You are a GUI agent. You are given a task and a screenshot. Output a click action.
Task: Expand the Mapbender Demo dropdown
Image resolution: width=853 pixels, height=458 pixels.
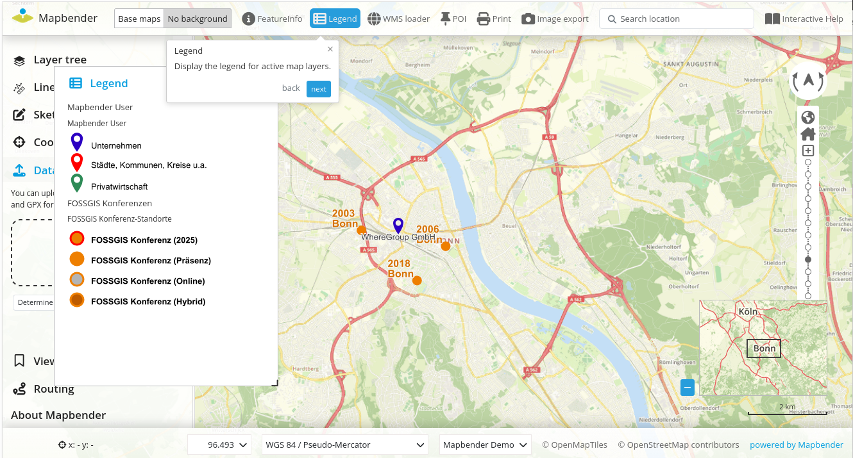point(485,445)
